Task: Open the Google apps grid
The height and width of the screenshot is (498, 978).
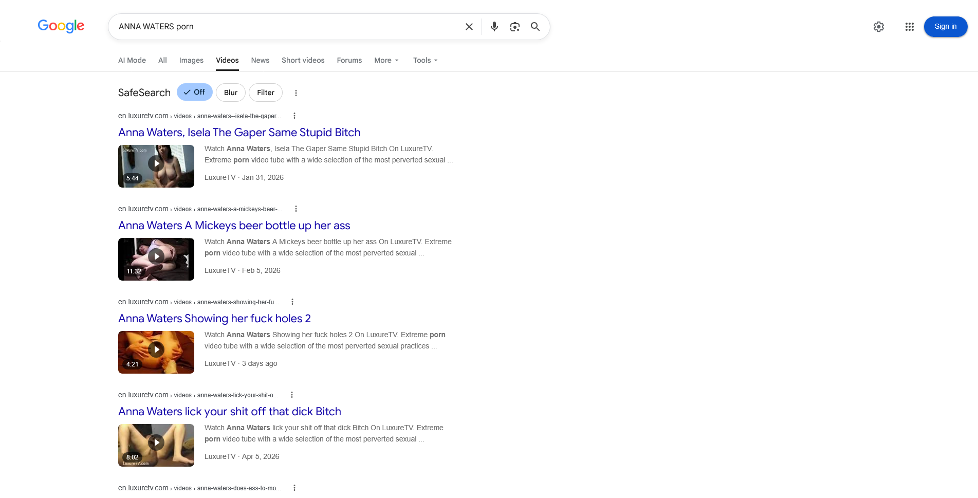Action: [910, 27]
